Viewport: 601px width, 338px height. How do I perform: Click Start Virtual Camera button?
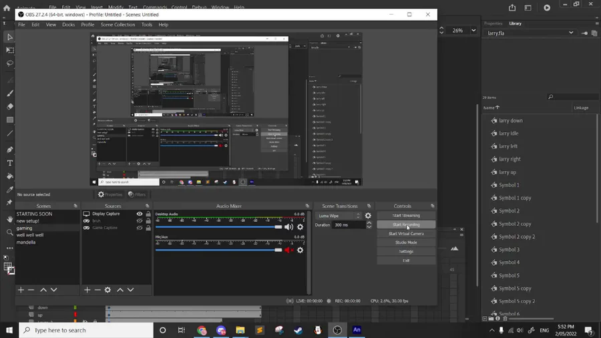(406, 233)
